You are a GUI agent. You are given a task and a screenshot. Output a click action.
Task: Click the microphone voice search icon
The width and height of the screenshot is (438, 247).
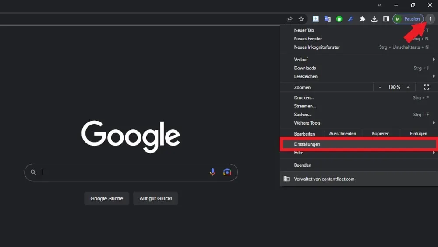[x=213, y=172]
